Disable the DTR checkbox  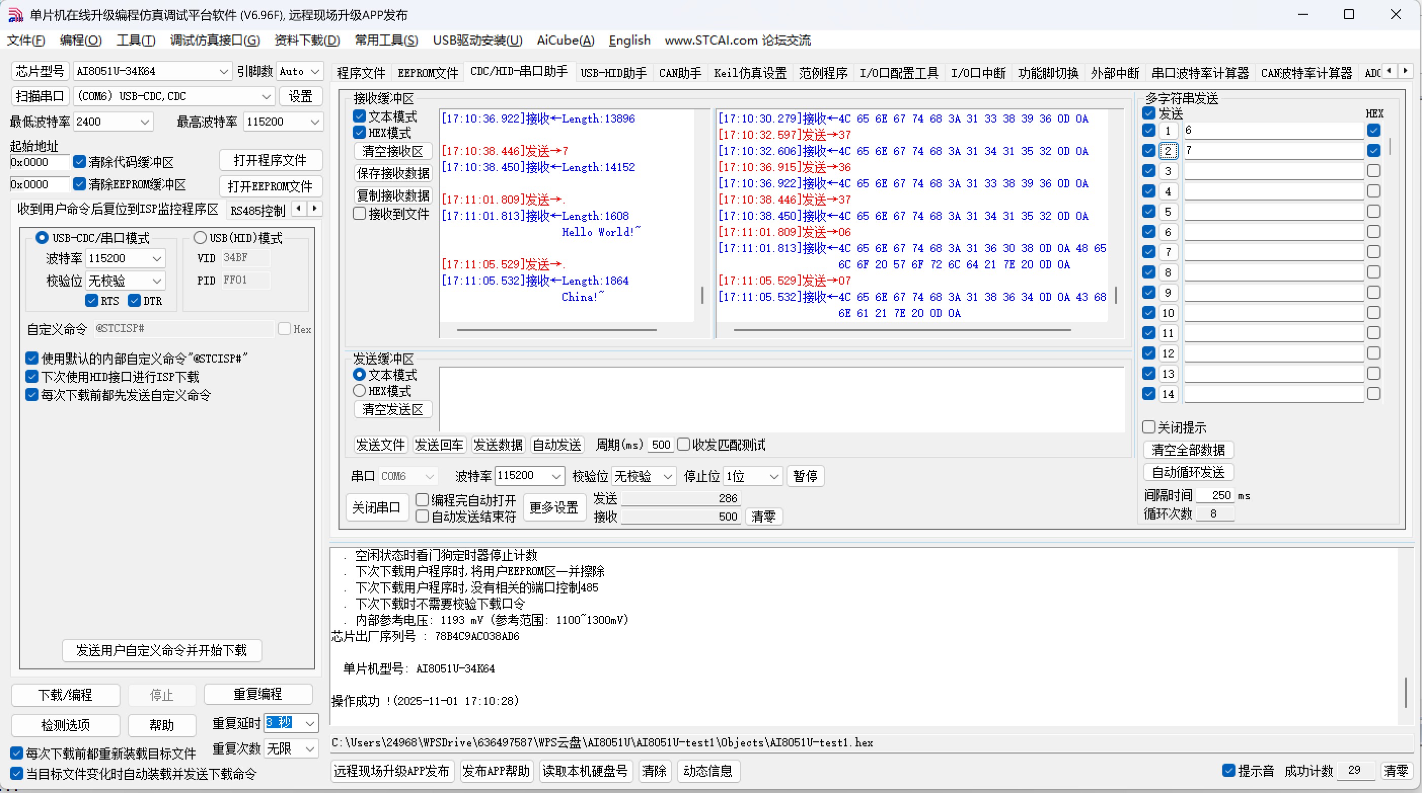(133, 301)
